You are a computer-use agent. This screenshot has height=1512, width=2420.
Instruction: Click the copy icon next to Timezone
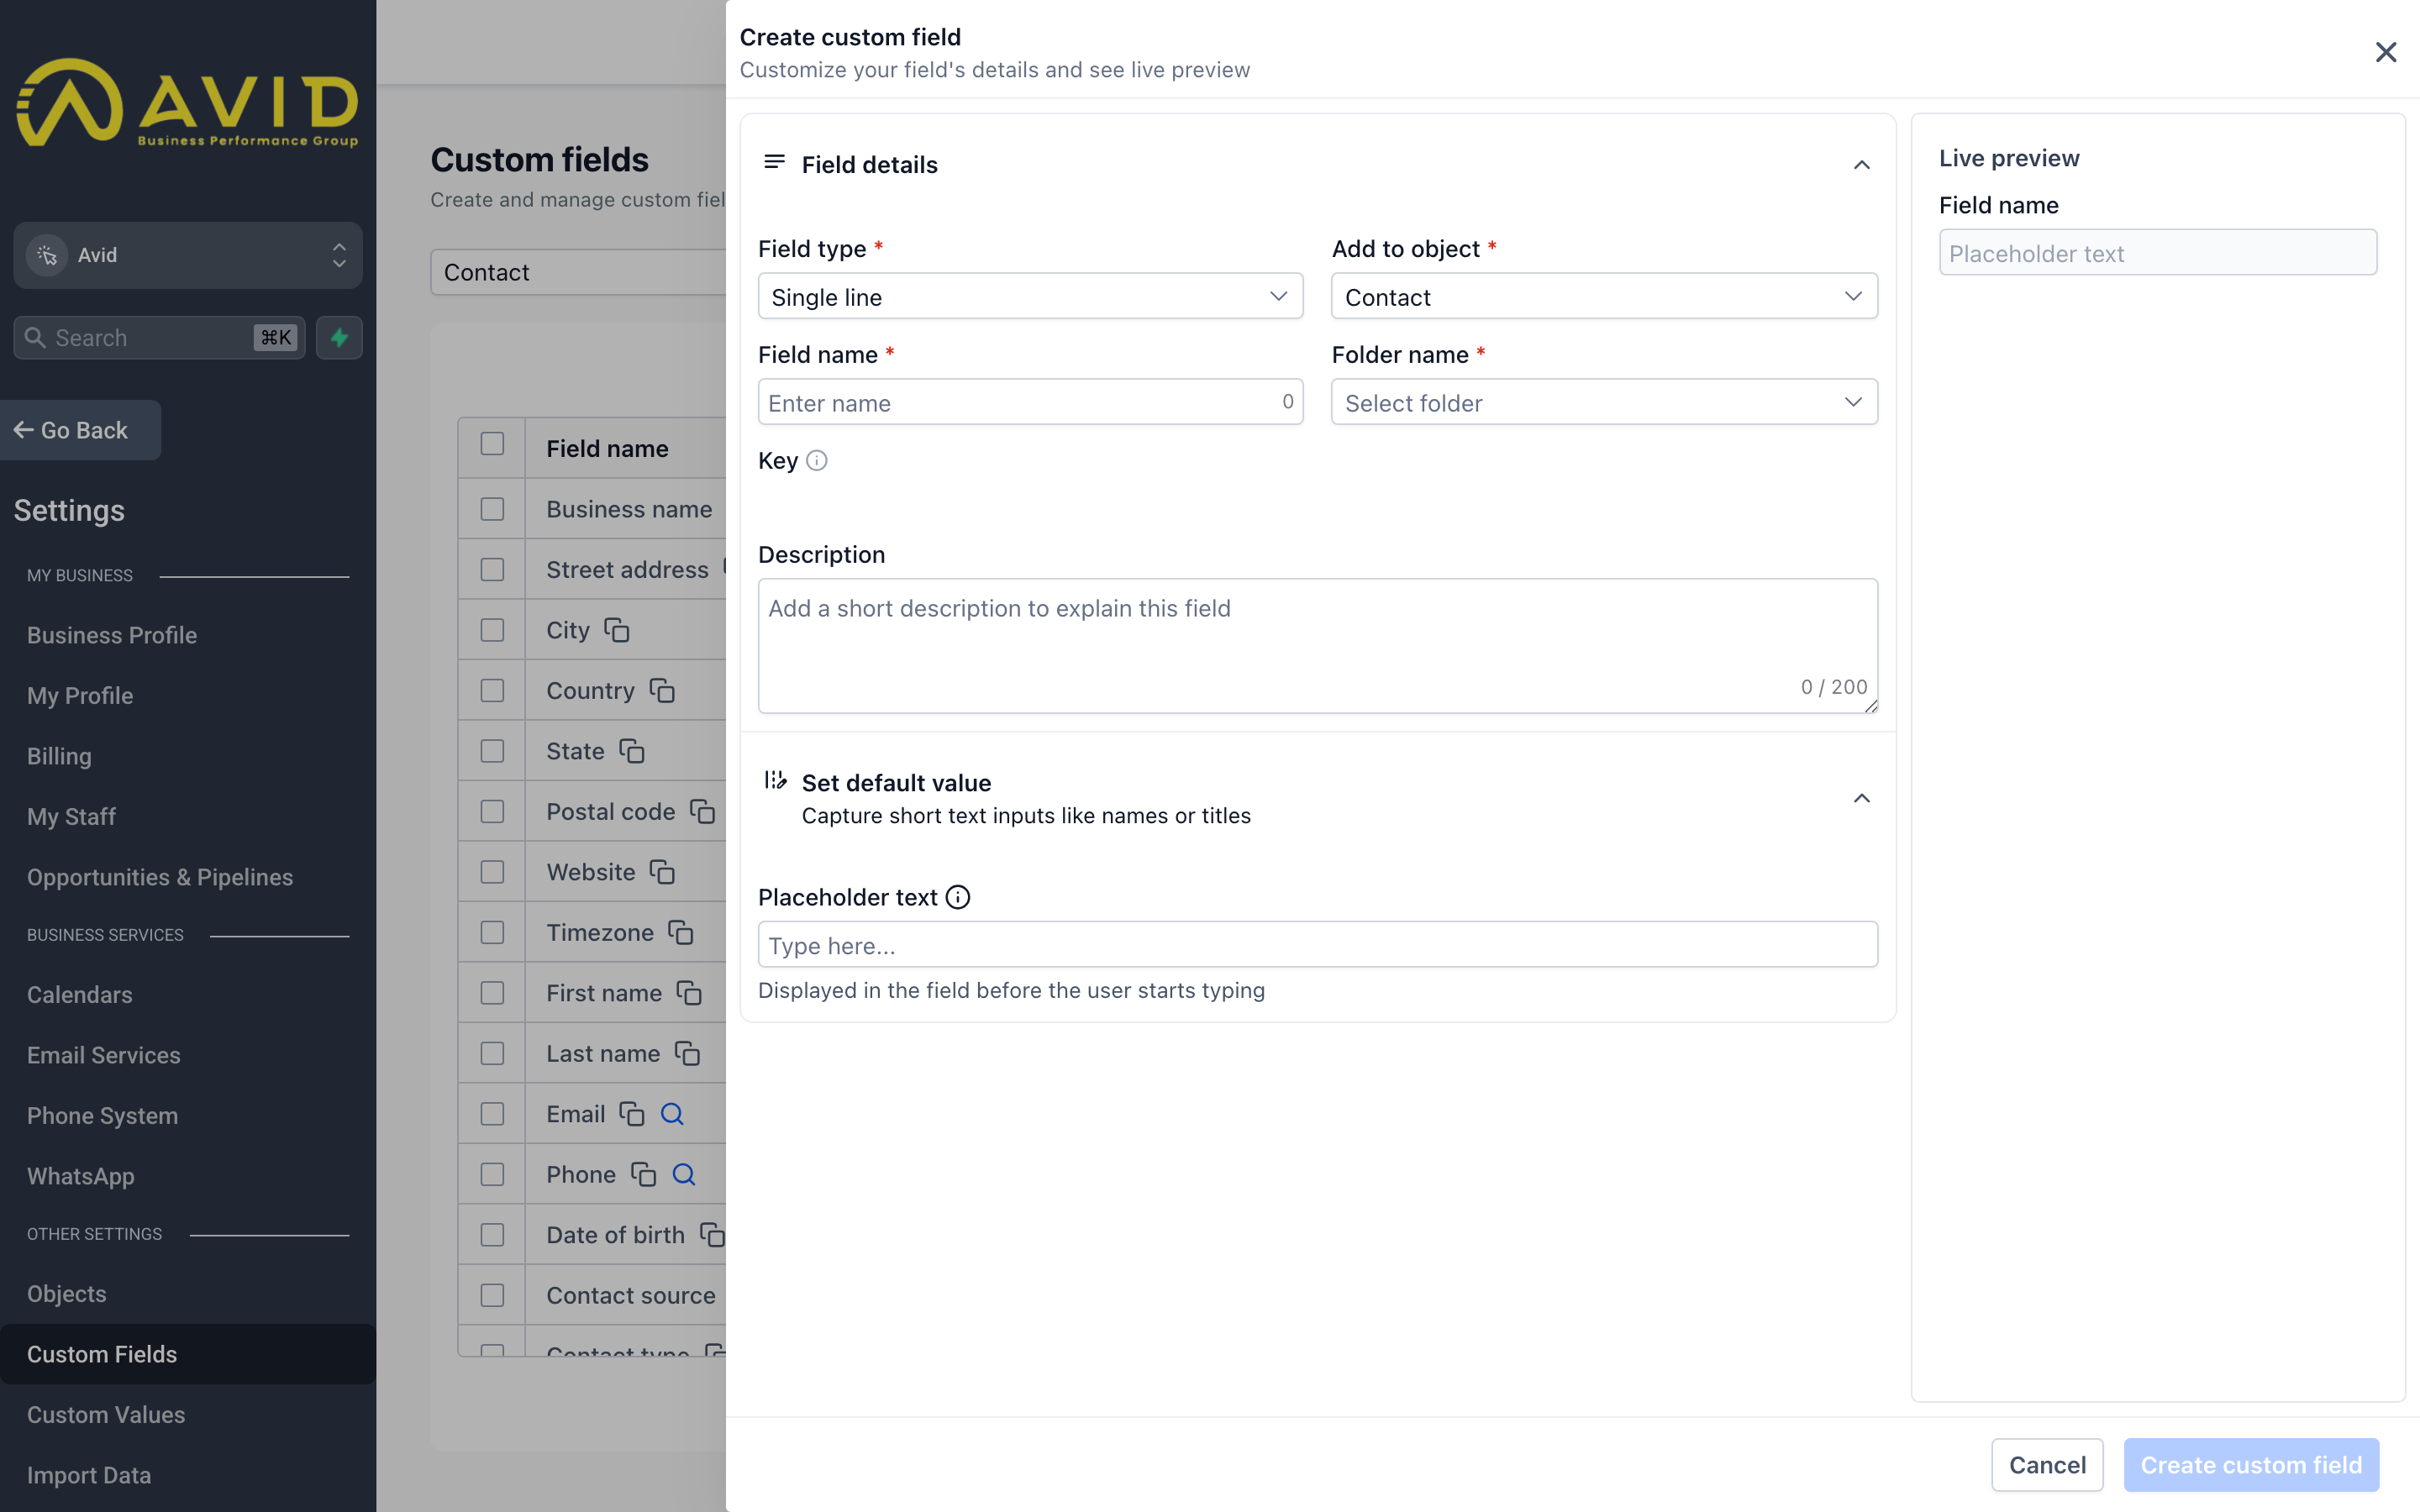[680, 932]
